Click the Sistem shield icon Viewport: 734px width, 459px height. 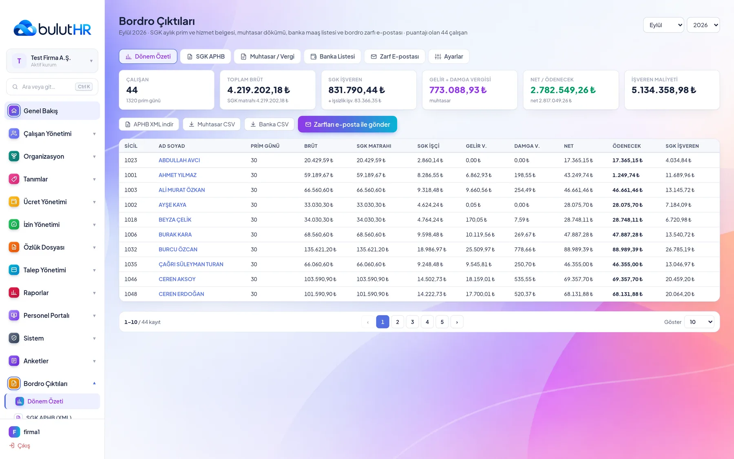coord(14,338)
